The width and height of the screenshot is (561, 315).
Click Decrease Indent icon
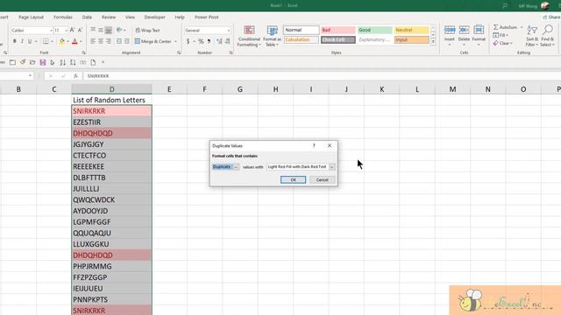pos(119,41)
